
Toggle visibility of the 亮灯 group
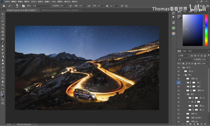(178, 94)
